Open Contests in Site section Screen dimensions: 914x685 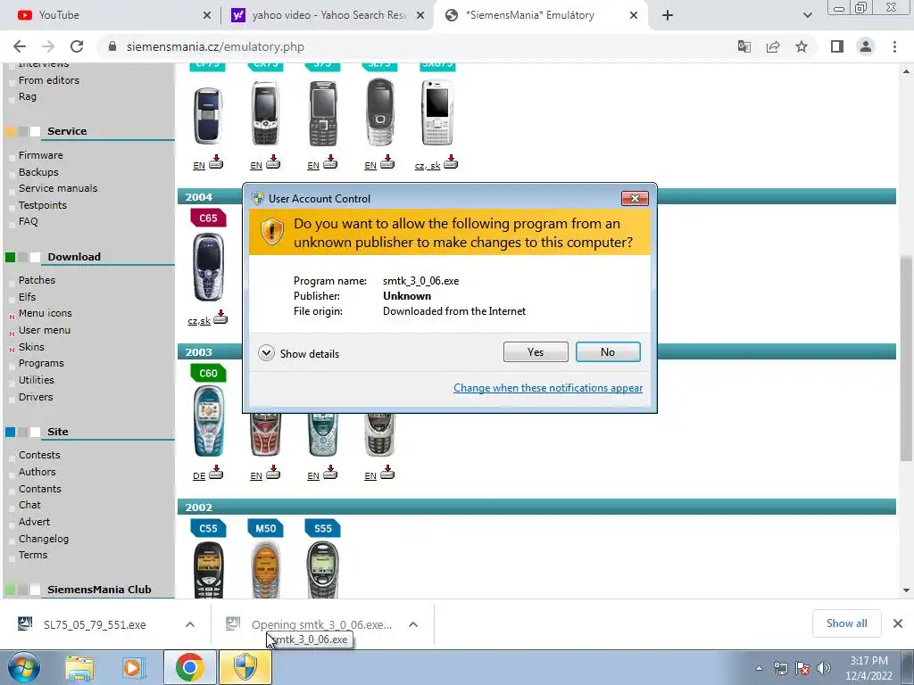click(39, 455)
